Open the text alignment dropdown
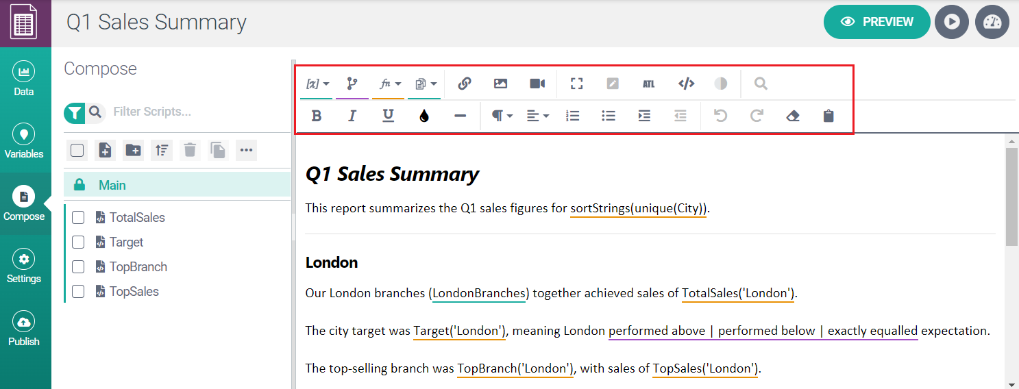The image size is (1019, 389). pos(538,116)
